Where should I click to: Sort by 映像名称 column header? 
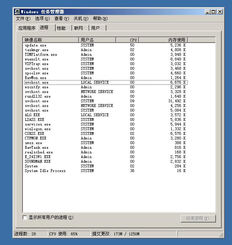coord(51,40)
